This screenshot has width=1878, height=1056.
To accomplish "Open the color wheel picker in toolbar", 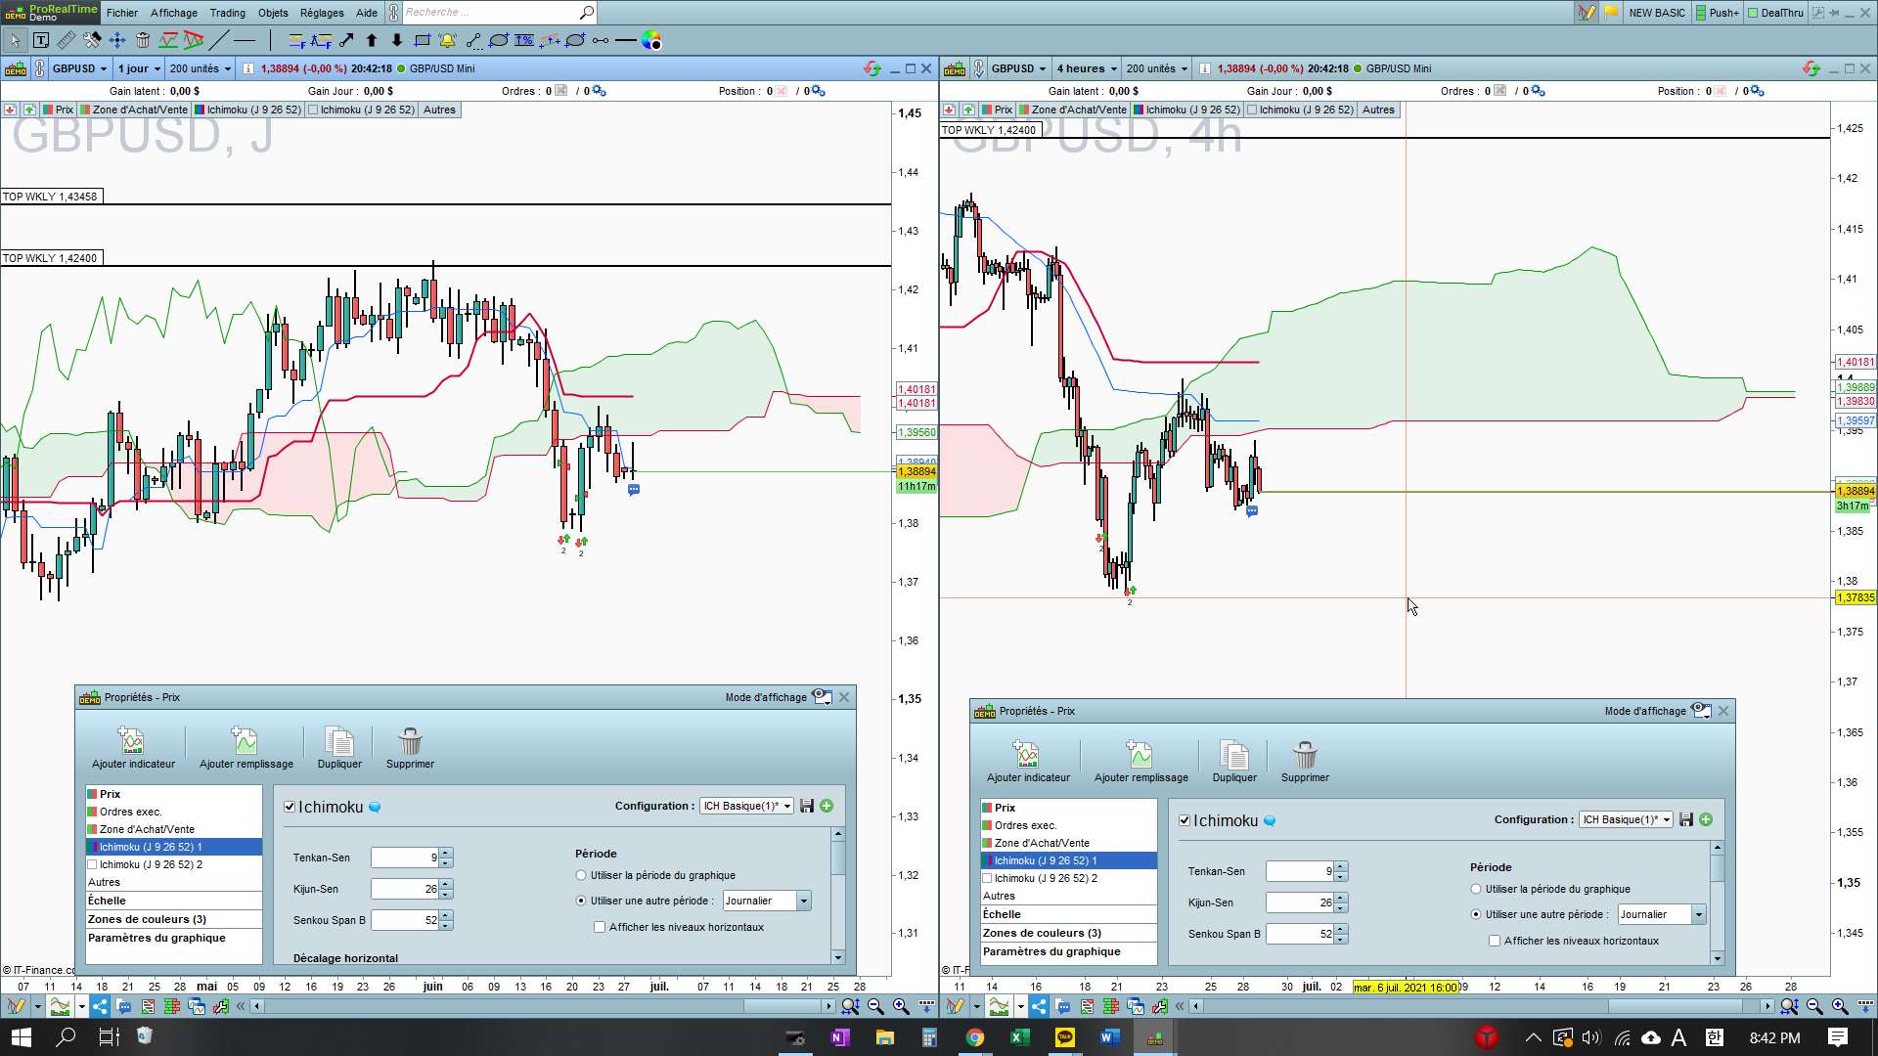I will [652, 40].
